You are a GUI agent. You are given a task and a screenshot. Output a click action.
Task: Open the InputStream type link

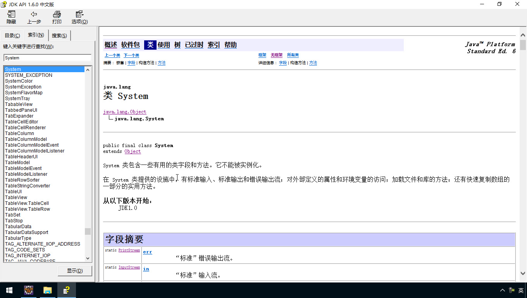[129, 267]
